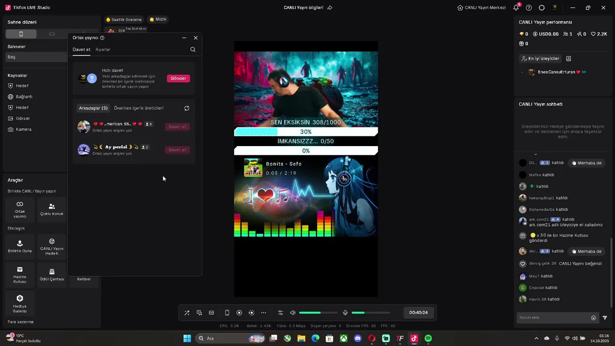This screenshot has height=346, width=615.
Task: Open the Birlikte Oyna tool
Action: (20, 247)
